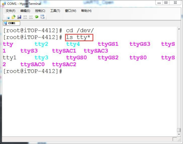Click the window resize grip corner

(179, 140)
